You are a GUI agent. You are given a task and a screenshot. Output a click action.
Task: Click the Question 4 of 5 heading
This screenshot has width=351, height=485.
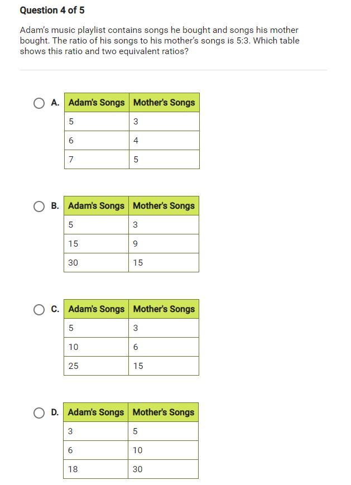point(52,10)
